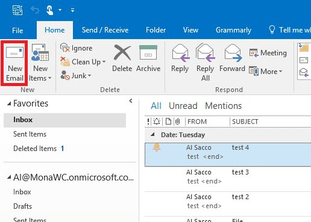Screen dimensions: 311x222
Task: Open Touch/Mouse mode dropdown arrow
Action: point(60,10)
